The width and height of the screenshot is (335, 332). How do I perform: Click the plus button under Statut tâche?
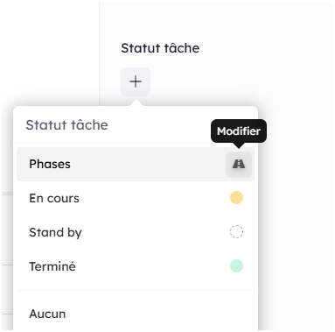[x=136, y=81]
